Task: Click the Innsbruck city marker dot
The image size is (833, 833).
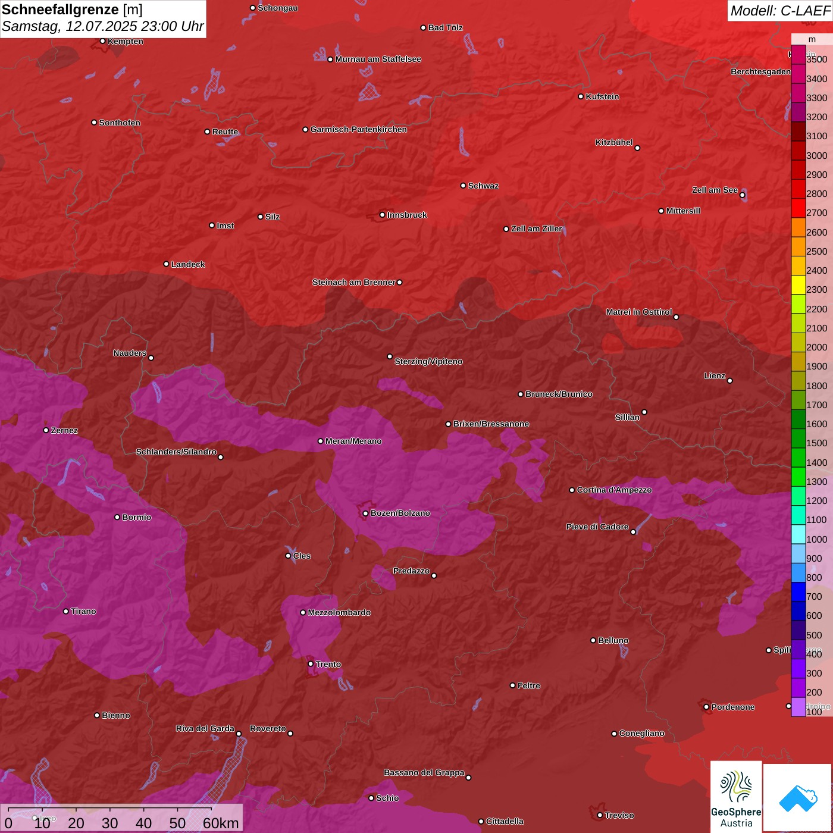Action: tap(383, 215)
